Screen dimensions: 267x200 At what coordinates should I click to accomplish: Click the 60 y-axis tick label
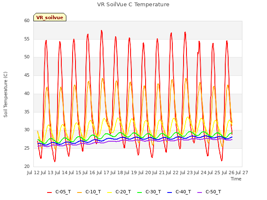pyautogui.click(x=27, y=20)
